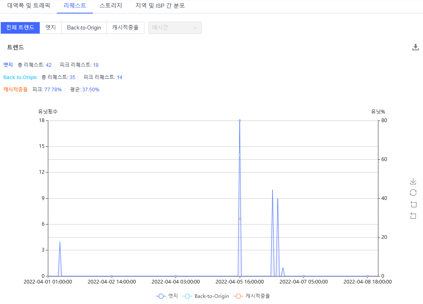This screenshot has width=423, height=304.
Task: Click the average cache hit rate 37.50% value
Action: [x=90, y=89]
